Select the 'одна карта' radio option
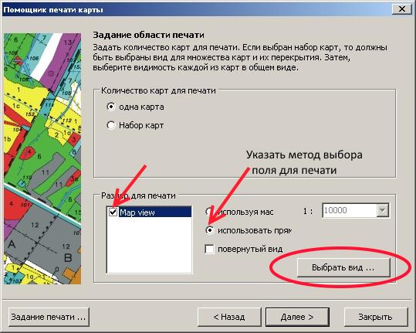 111,107
